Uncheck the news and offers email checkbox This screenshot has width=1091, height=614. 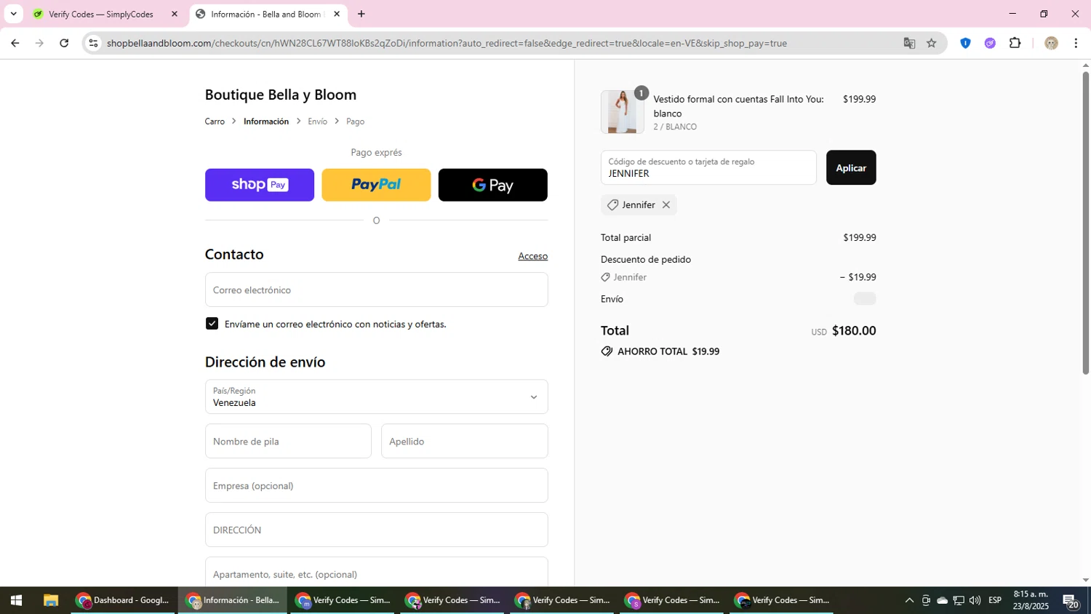pyautogui.click(x=212, y=324)
